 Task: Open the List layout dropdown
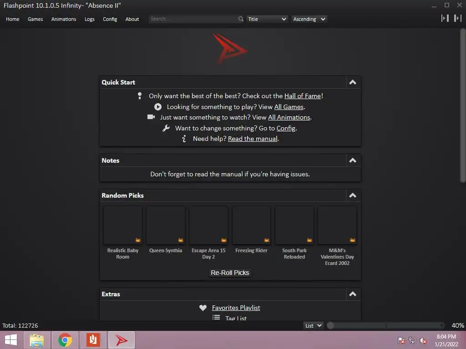tap(314, 325)
